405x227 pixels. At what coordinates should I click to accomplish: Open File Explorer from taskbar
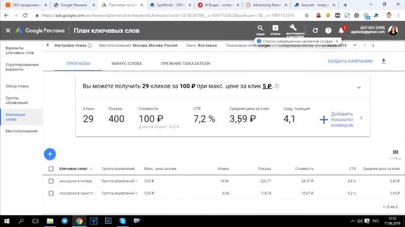click(50, 221)
